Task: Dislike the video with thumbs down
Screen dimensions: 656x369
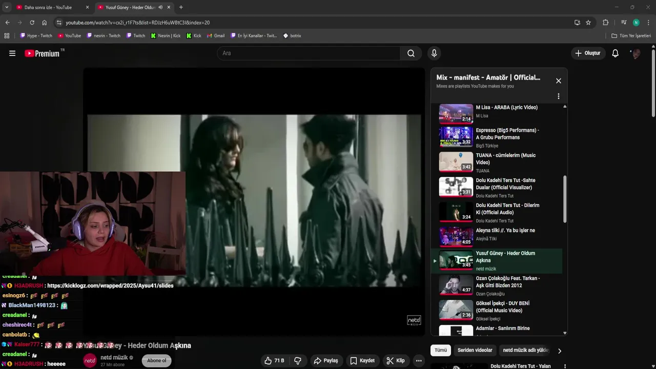Action: click(x=298, y=361)
